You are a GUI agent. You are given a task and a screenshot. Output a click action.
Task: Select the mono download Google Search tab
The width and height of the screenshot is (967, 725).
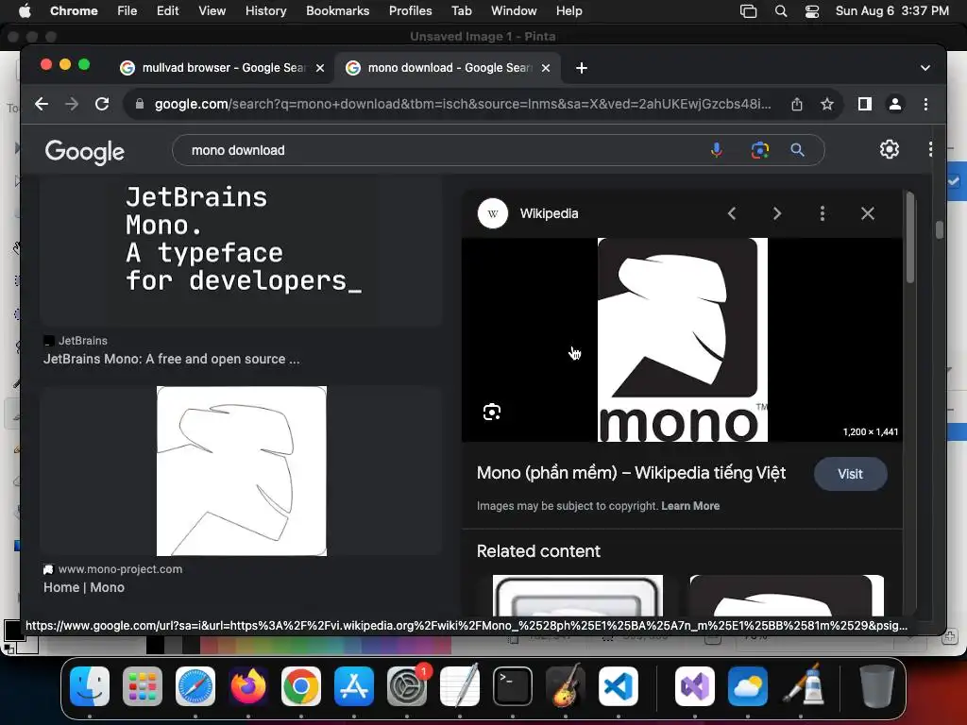tap(447, 68)
